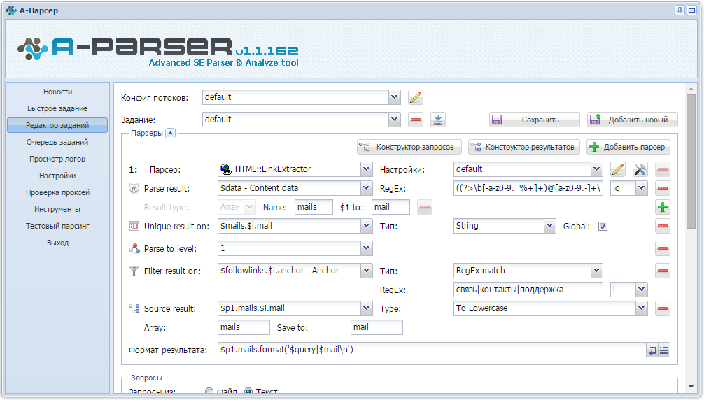Edit the thread config with pencil icon
This screenshot has height=400, width=704.
(415, 97)
